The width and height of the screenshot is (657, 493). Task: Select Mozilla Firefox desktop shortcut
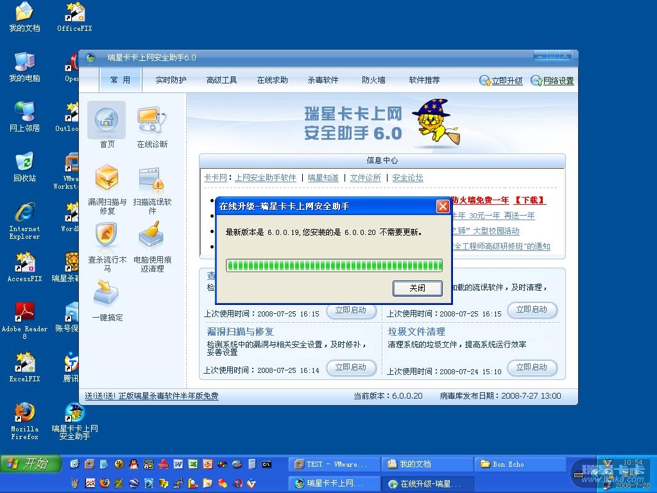25,421
